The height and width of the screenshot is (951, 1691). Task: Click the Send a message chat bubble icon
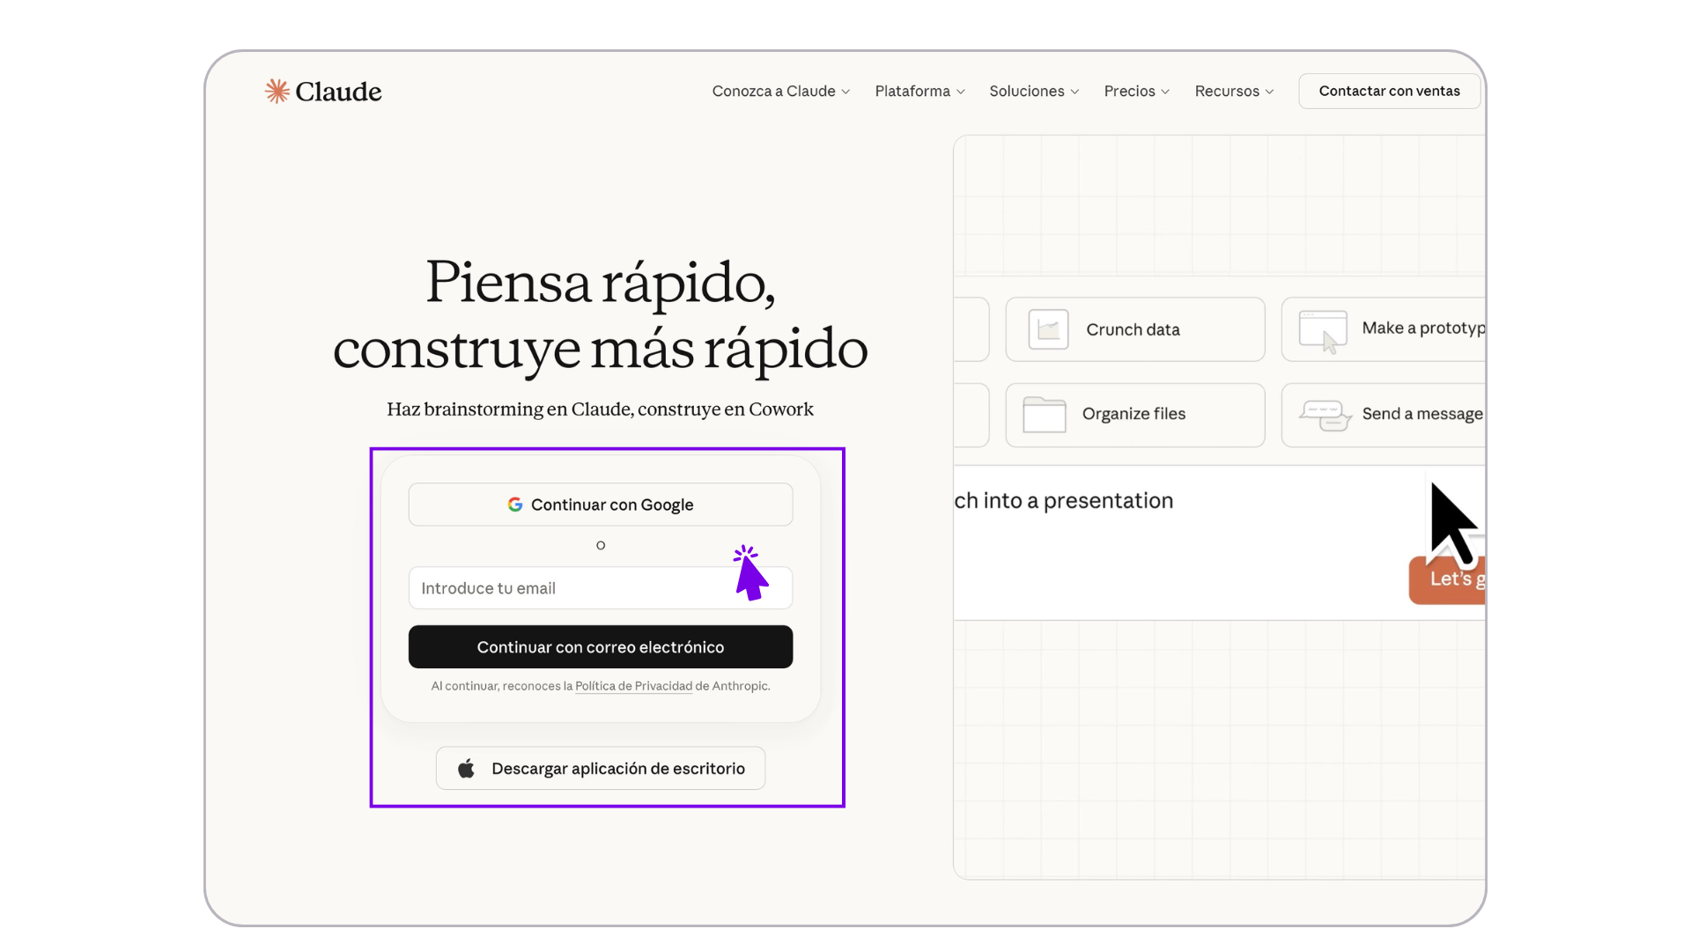(x=1324, y=415)
